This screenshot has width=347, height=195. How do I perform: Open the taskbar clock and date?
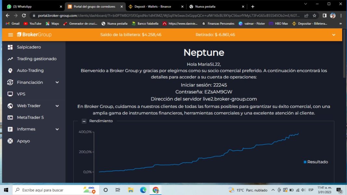(325, 190)
